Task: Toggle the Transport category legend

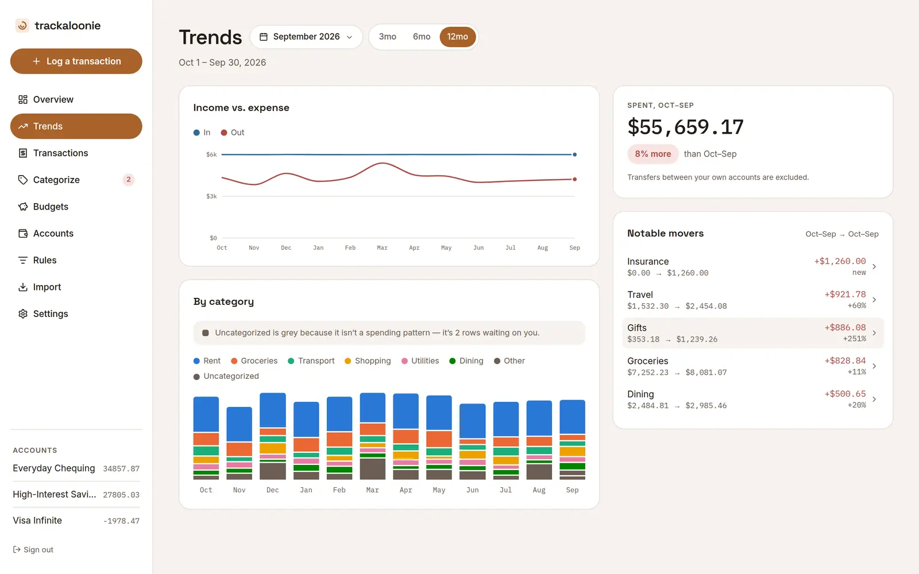Action: (311, 361)
